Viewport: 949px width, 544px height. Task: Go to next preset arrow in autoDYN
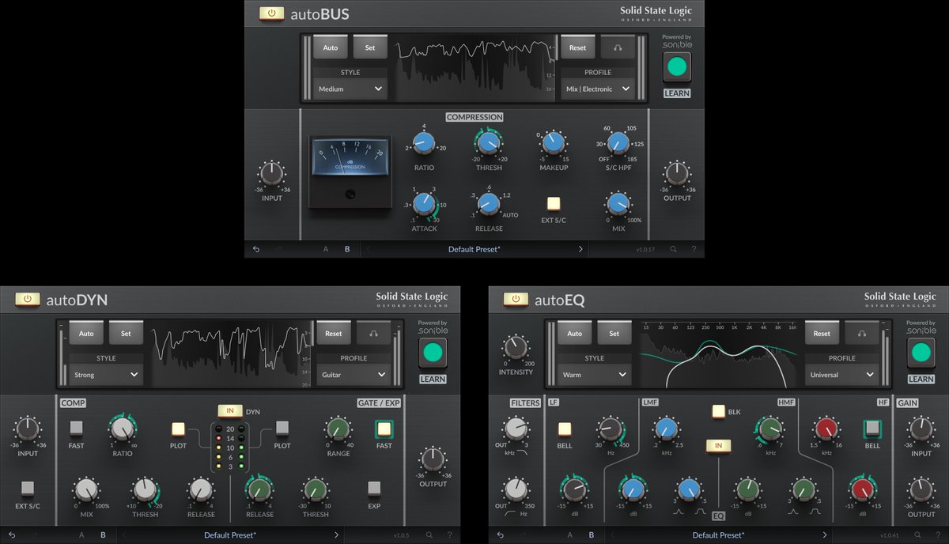pos(336,535)
